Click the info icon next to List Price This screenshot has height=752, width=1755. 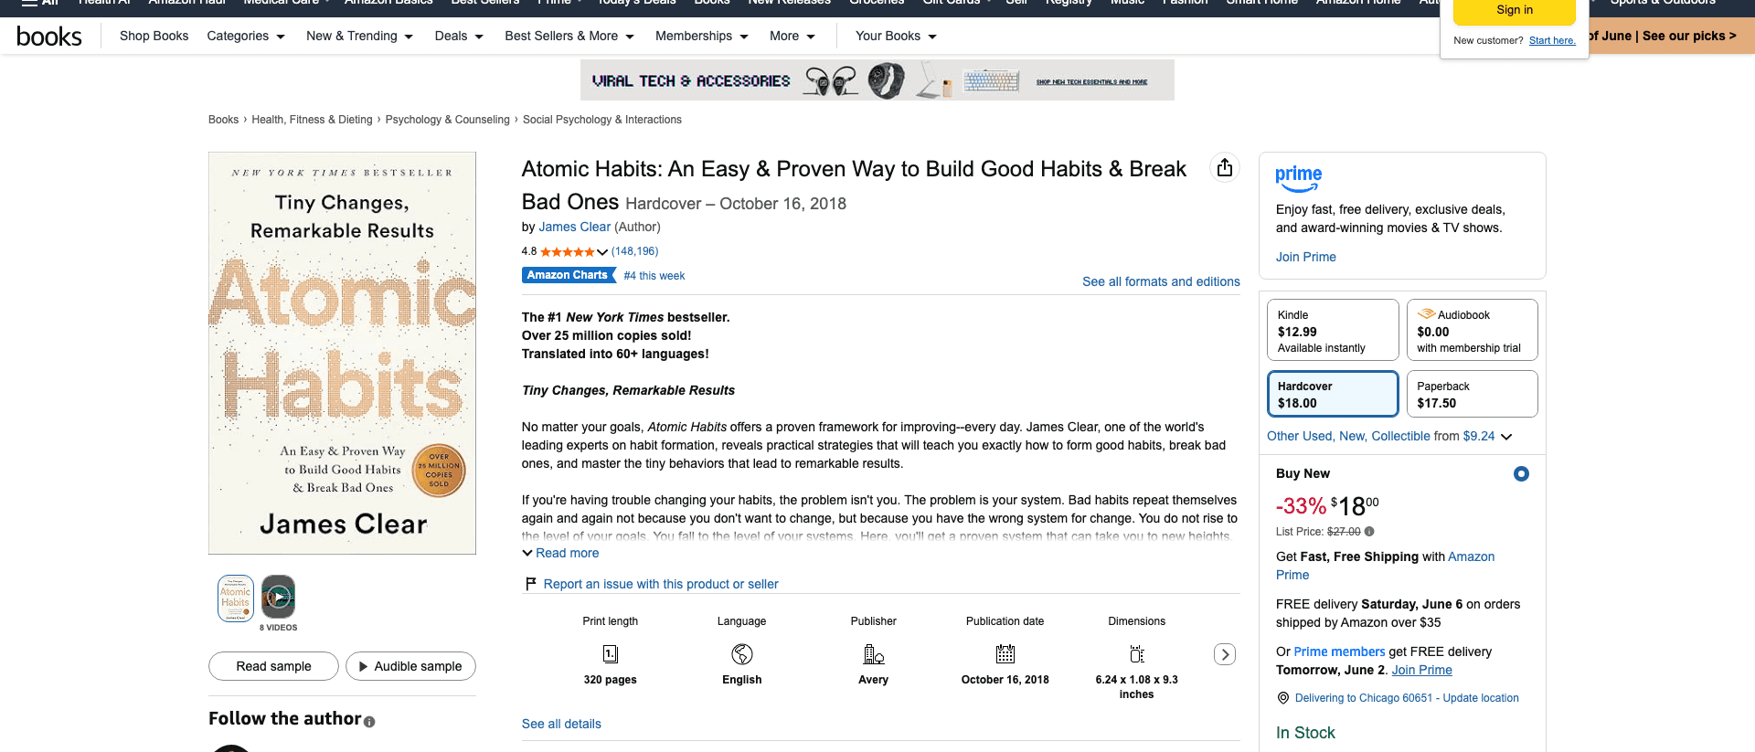pos(1369,532)
